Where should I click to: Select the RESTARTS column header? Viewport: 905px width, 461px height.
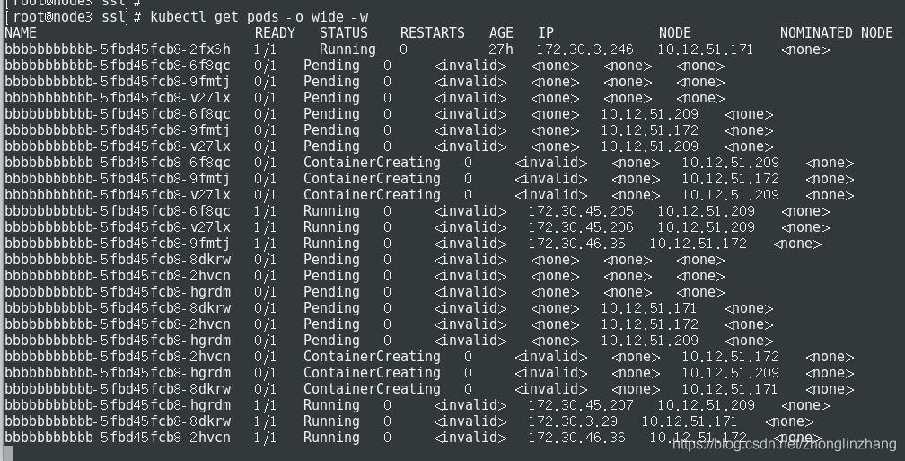[x=433, y=33]
